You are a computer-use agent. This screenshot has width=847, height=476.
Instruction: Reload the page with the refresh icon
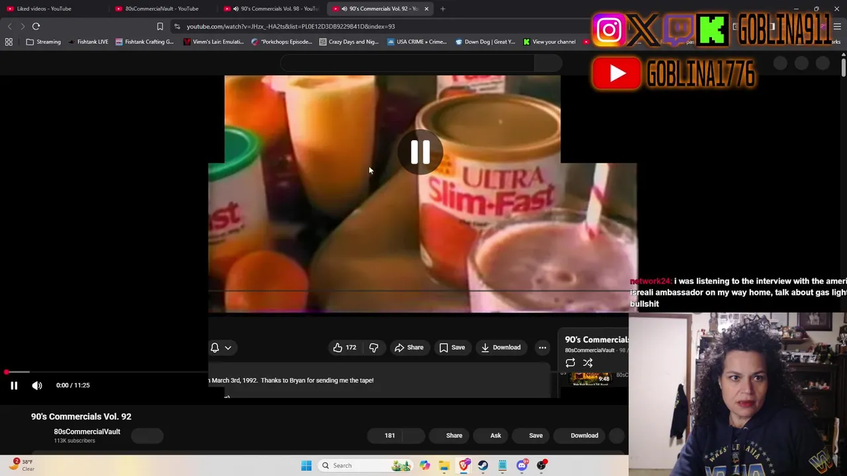click(36, 26)
